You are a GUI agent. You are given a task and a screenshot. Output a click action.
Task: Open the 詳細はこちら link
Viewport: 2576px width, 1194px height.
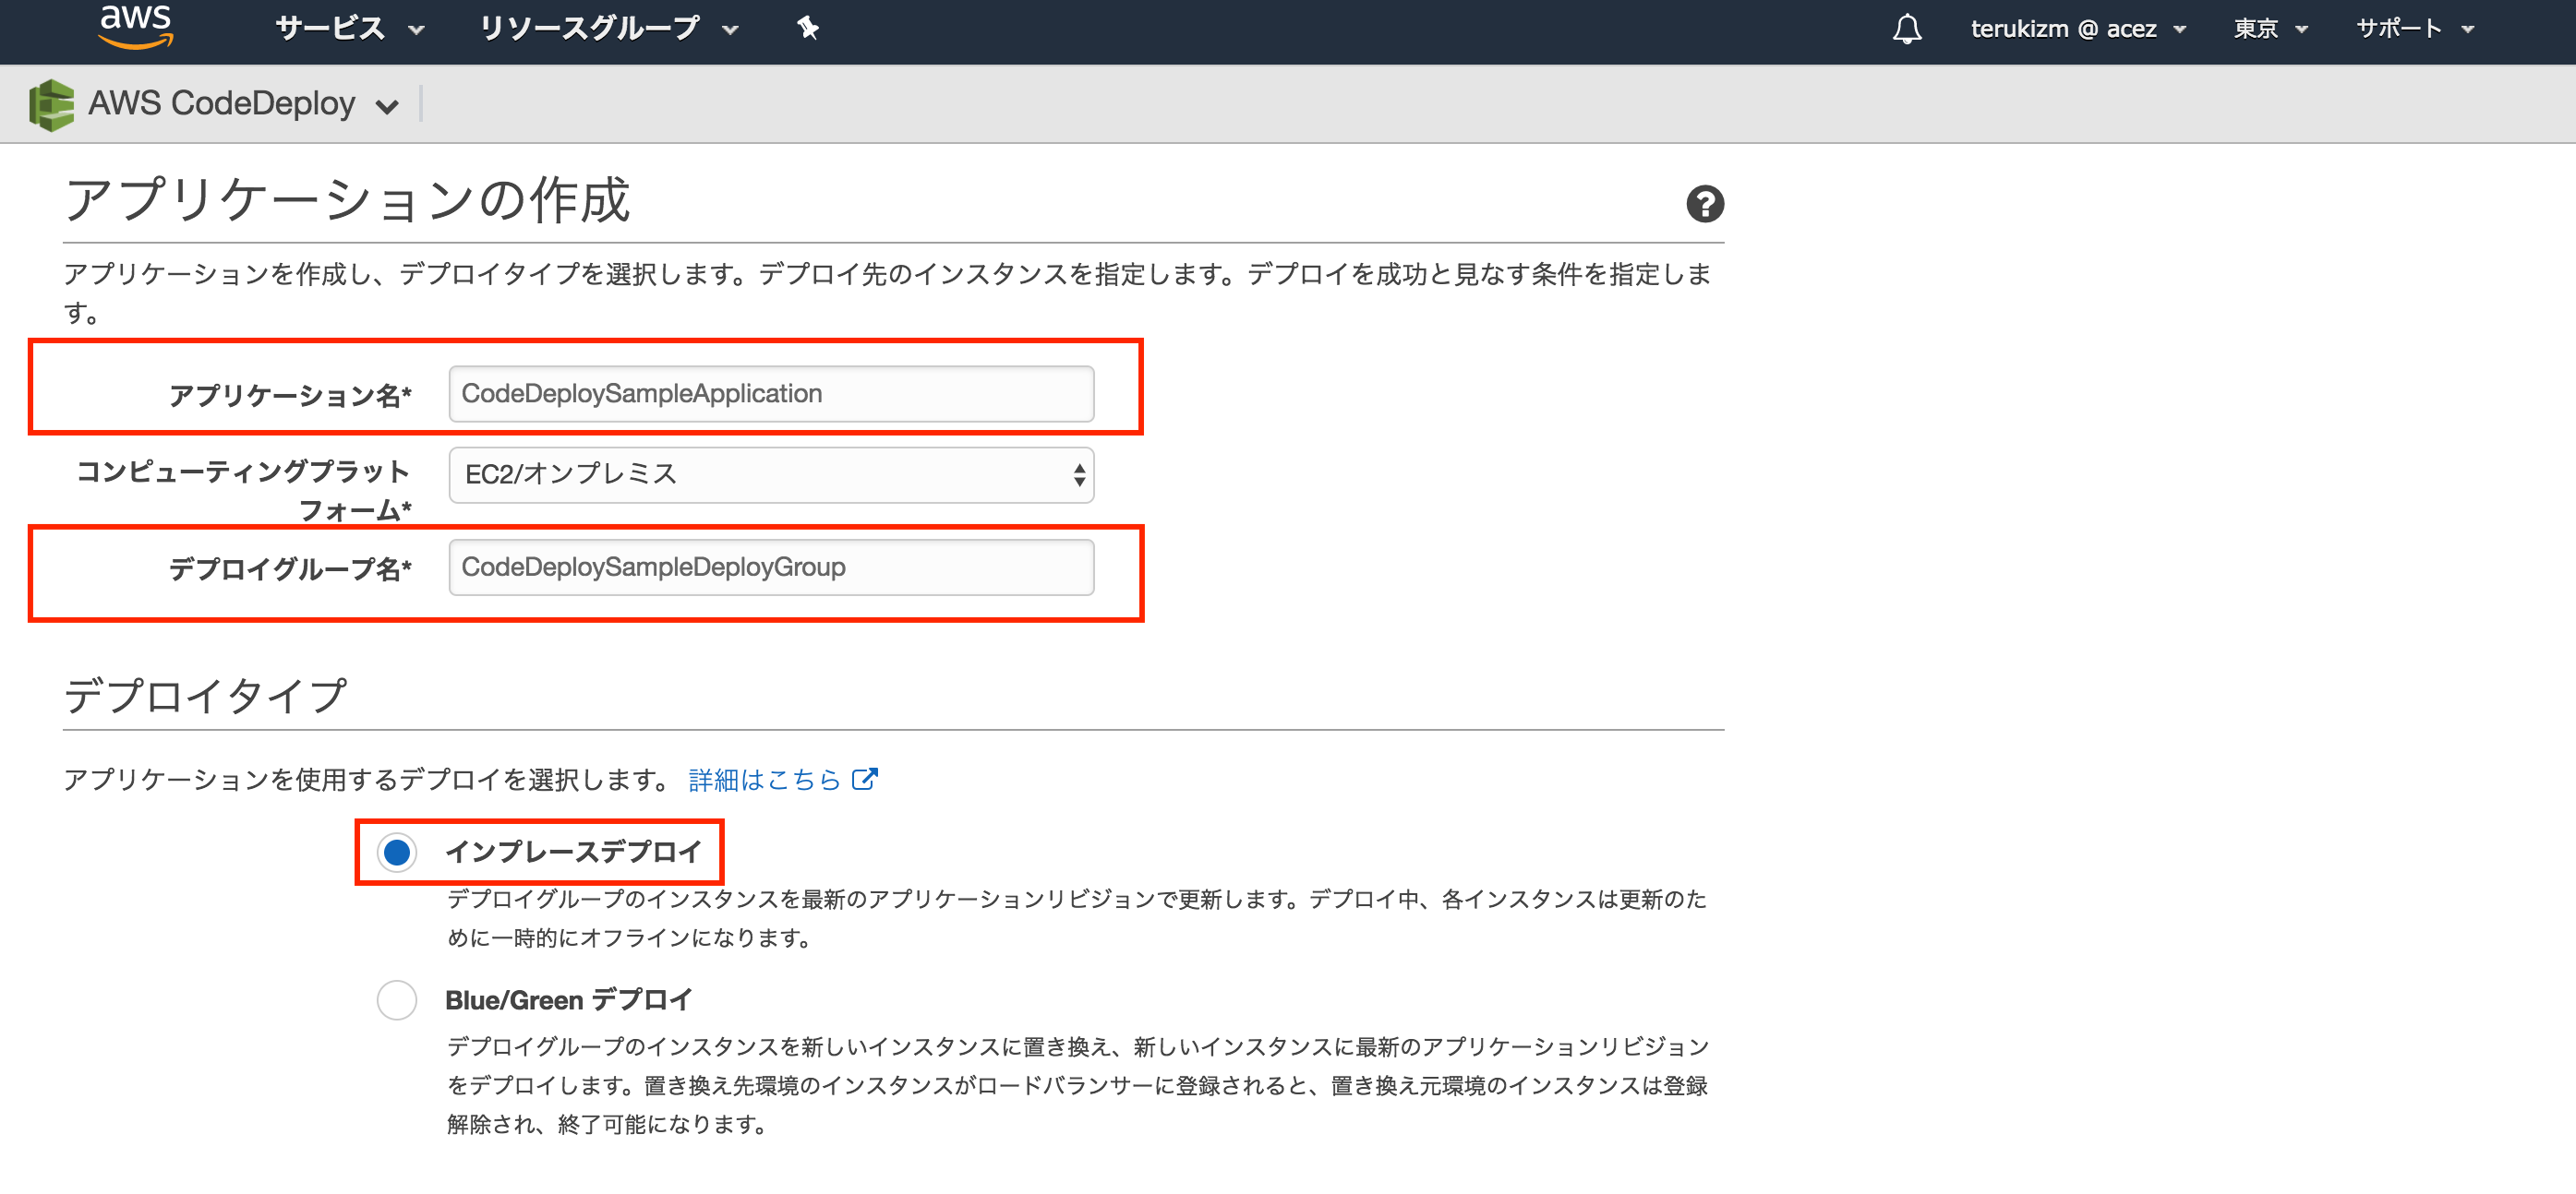point(765,781)
